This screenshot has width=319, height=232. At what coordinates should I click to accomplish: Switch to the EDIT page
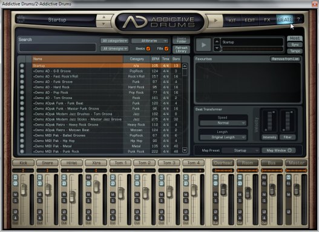[249, 20]
